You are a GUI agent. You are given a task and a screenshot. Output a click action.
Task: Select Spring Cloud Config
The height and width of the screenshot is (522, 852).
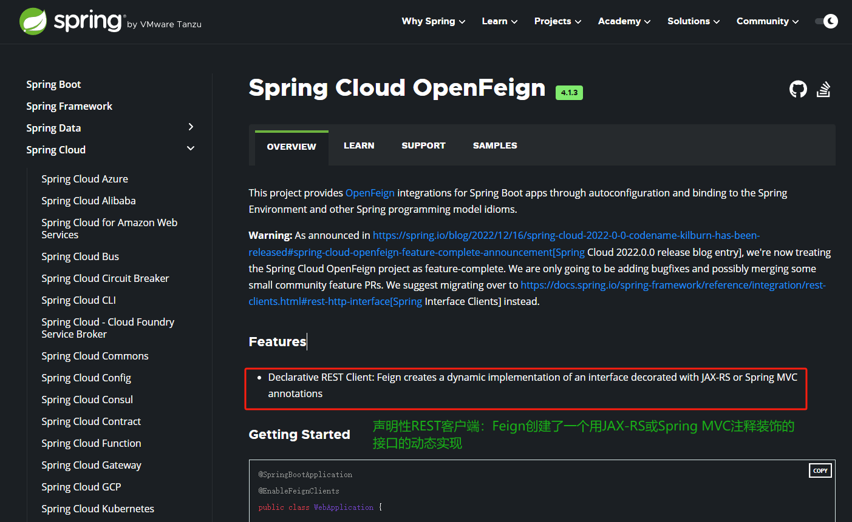(x=86, y=378)
